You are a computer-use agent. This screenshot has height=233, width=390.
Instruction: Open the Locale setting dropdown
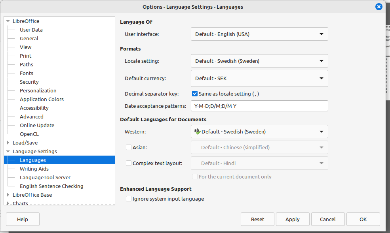(x=259, y=61)
